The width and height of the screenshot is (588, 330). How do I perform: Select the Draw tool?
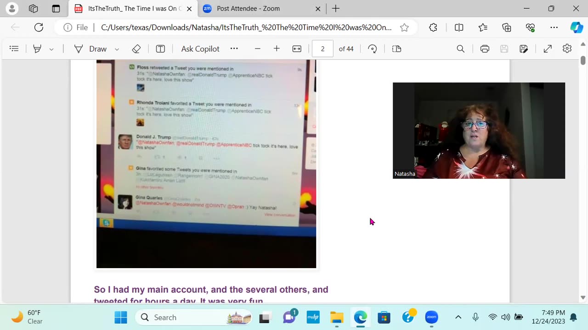[91, 49]
